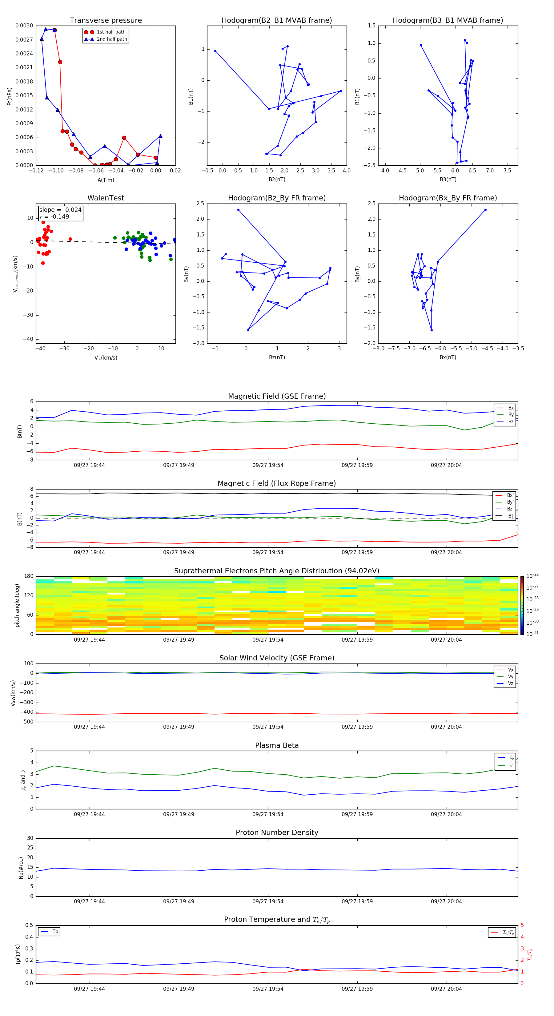This screenshot has width=554, height=1016.
Task: Click the 'Pt(nPa)' y-axis label
Action: pos(10,96)
